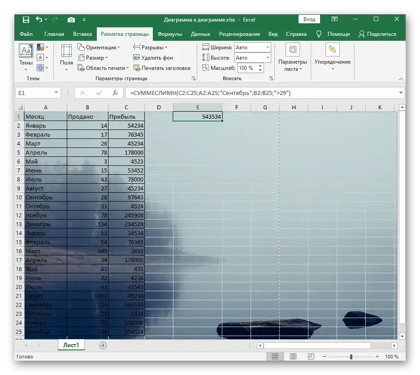Click the Name Box showing E1
Screen dimensions: 420x375
(x=38, y=93)
